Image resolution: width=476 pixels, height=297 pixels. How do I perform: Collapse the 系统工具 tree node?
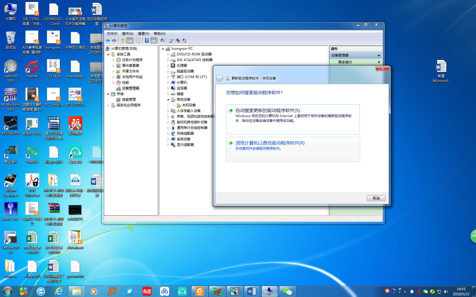tap(108, 54)
